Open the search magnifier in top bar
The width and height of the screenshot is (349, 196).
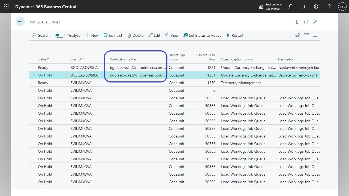[290, 7]
